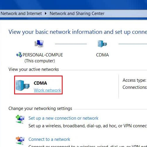Click the View your basic network information title
Image resolution: width=147 pixels, height=147 pixels.
tap(78, 32)
